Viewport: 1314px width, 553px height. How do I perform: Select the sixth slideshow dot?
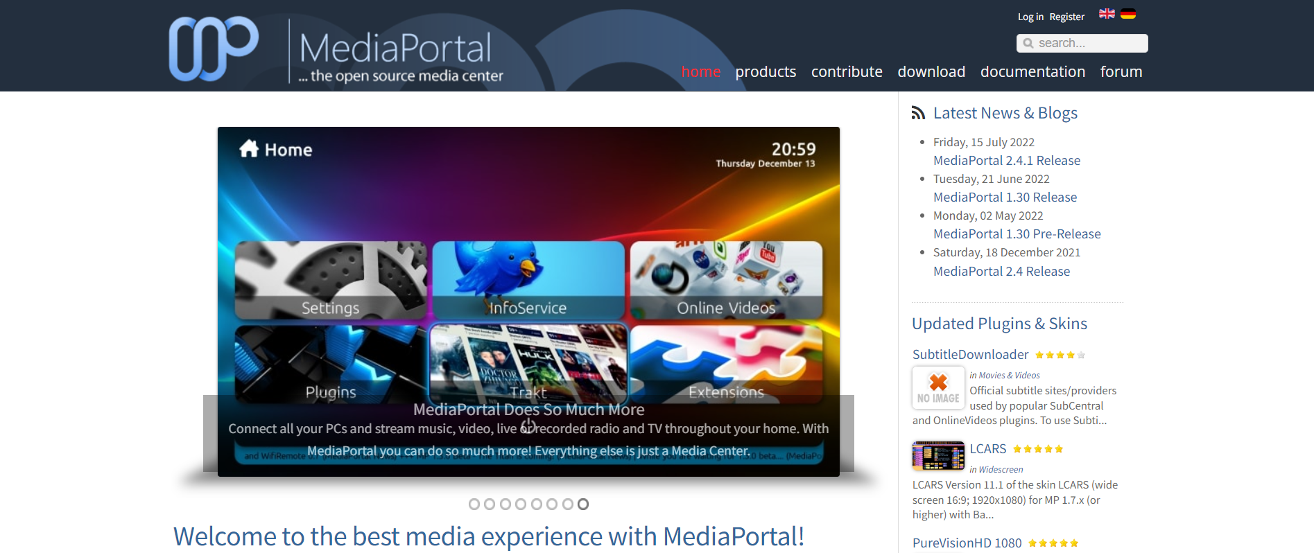[x=552, y=504]
